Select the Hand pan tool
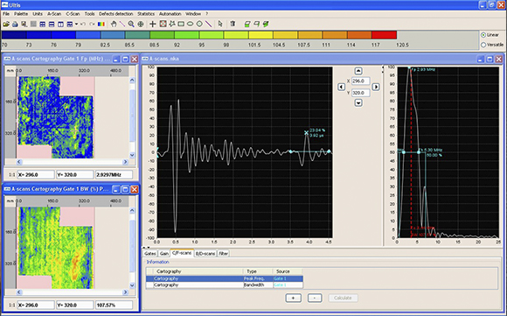 114,24
